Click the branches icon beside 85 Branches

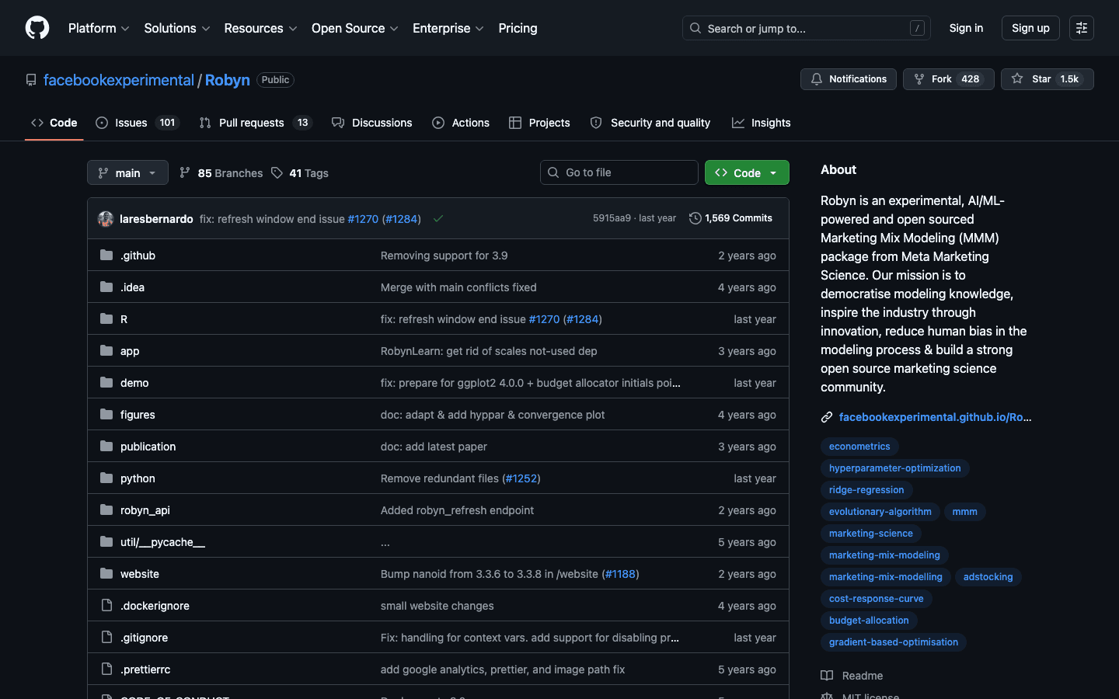(x=185, y=172)
